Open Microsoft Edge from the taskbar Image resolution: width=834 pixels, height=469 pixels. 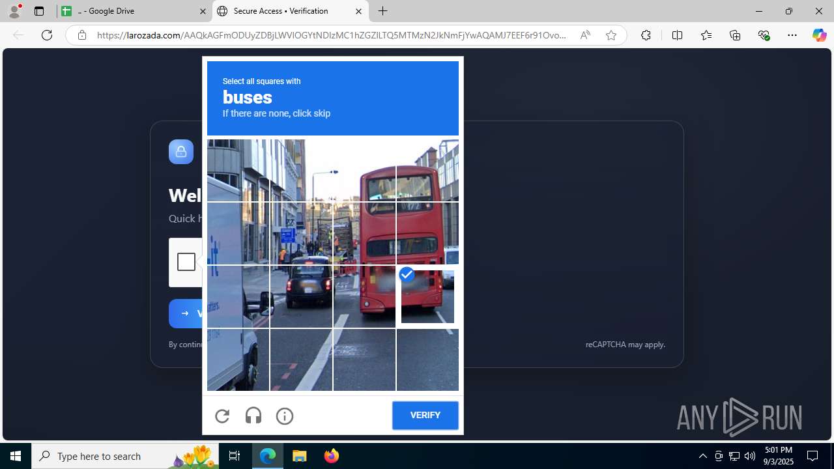pos(268,456)
